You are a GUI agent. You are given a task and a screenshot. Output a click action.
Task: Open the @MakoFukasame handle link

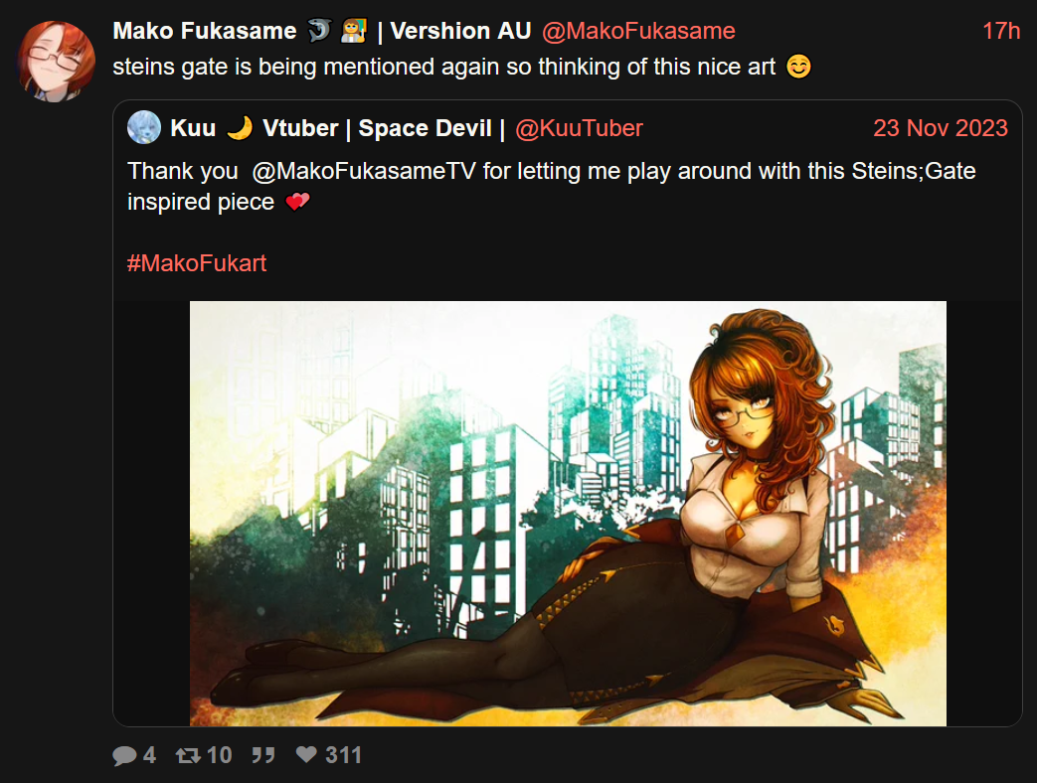tap(638, 31)
